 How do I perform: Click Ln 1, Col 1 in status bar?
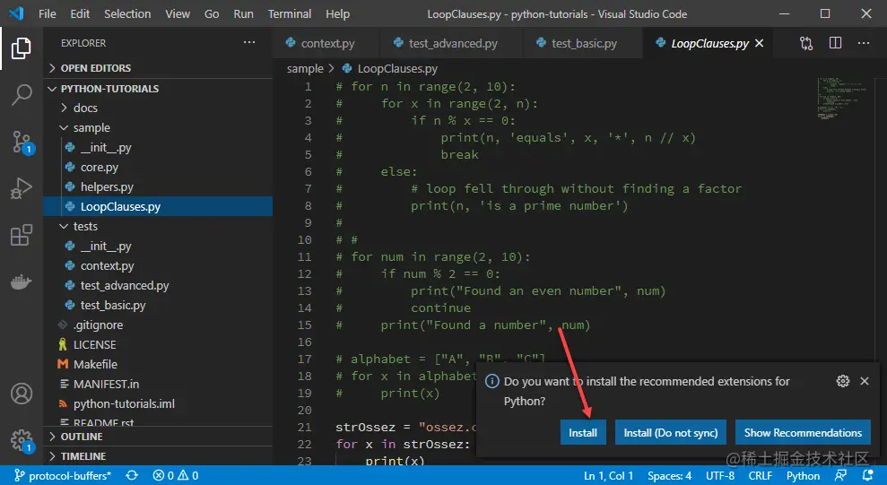click(x=608, y=475)
